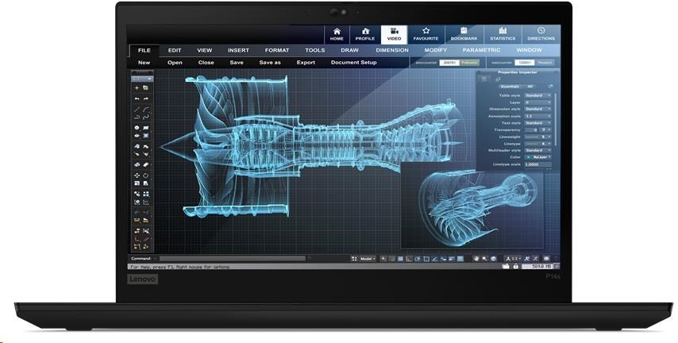Open the Profile icon in the top bar

click(365, 33)
